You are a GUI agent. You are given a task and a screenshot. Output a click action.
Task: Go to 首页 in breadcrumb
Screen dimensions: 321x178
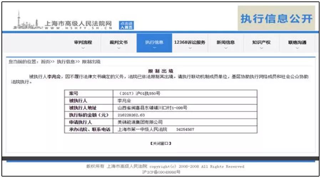tap(45, 62)
